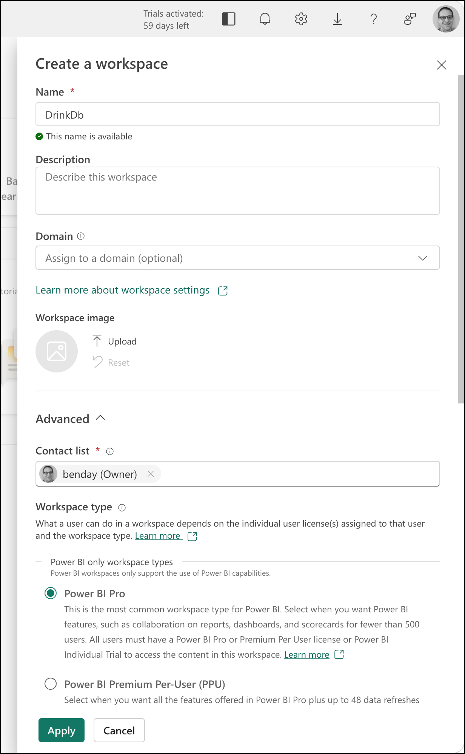Click the Name field containing DrinkDb
465x754 pixels.
coord(238,114)
